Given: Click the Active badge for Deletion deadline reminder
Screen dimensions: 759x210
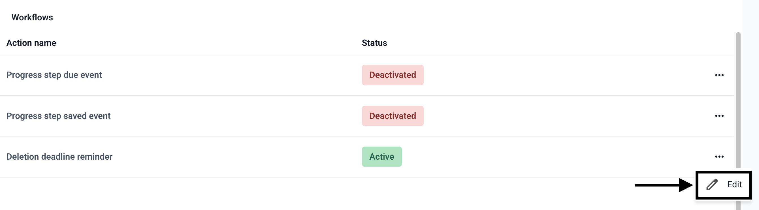Looking at the screenshot, I should pos(381,157).
